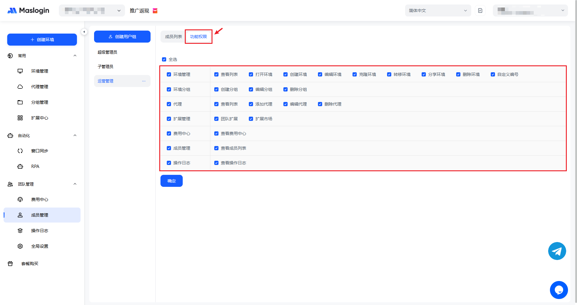Uncheck the 全选 checkbox
Image resolution: width=577 pixels, height=305 pixels.
coord(164,59)
